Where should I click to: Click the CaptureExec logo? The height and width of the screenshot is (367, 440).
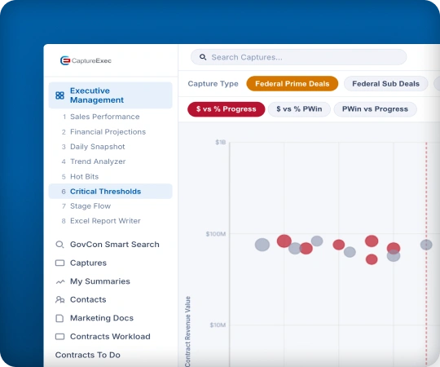click(x=86, y=60)
